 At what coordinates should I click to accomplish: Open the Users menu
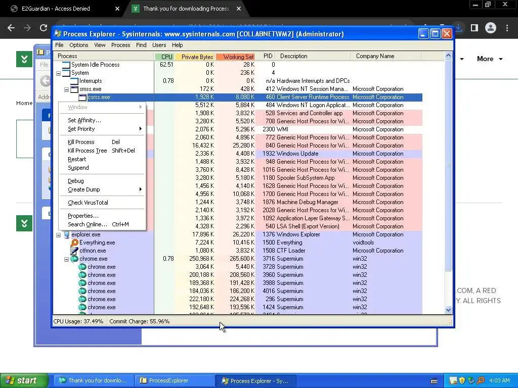(159, 45)
